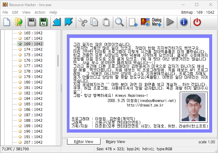Click the import arrow pointing down-left

[57, 22]
